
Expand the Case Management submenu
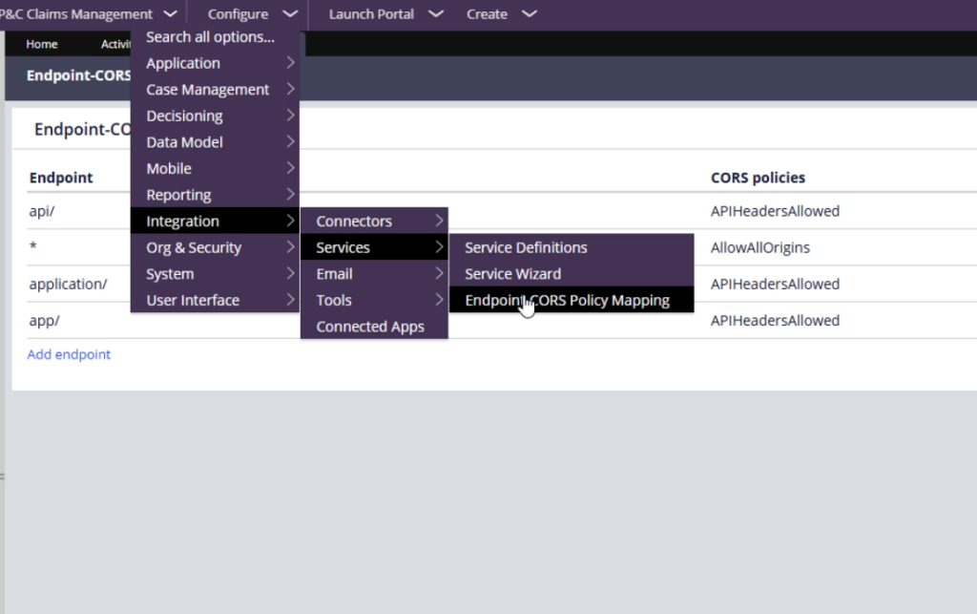pos(215,90)
